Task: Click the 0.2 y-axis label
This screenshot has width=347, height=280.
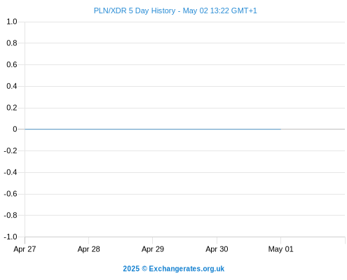Action: (12, 108)
